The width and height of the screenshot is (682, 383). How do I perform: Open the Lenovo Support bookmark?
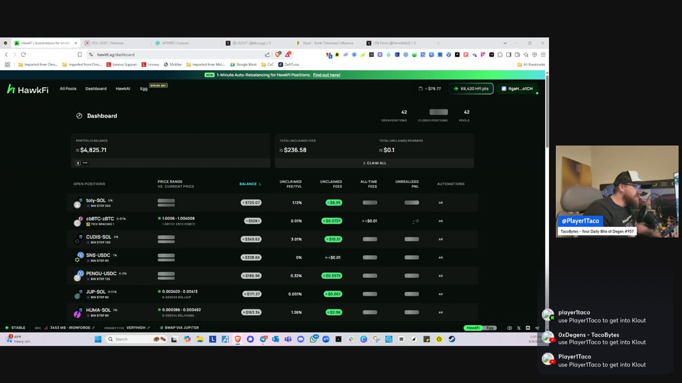coord(121,65)
